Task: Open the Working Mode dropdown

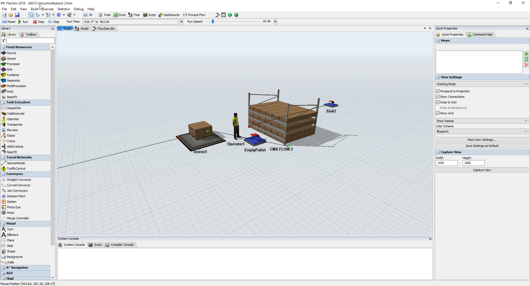Action: click(x=482, y=84)
